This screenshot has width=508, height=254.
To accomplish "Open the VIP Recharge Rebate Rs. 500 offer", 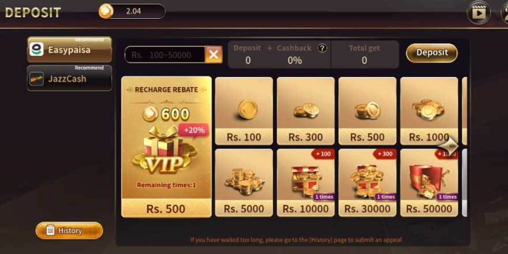I will tap(166, 147).
